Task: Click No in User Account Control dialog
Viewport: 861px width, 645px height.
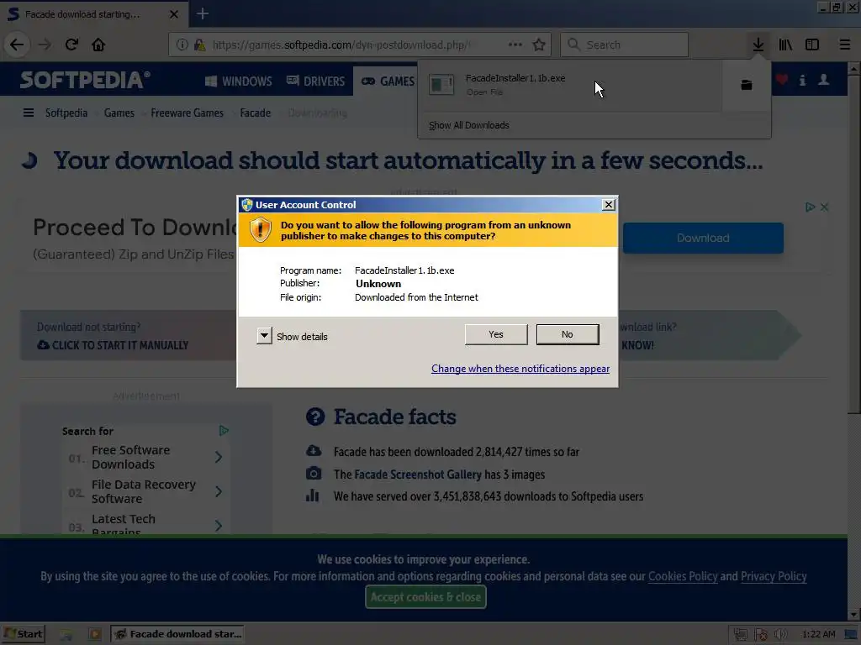Action: [x=568, y=334]
